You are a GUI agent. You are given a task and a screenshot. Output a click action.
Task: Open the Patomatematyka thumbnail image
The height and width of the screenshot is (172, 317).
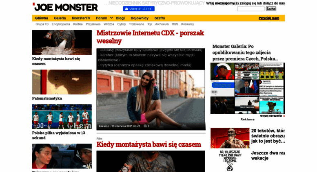[x=62, y=82]
